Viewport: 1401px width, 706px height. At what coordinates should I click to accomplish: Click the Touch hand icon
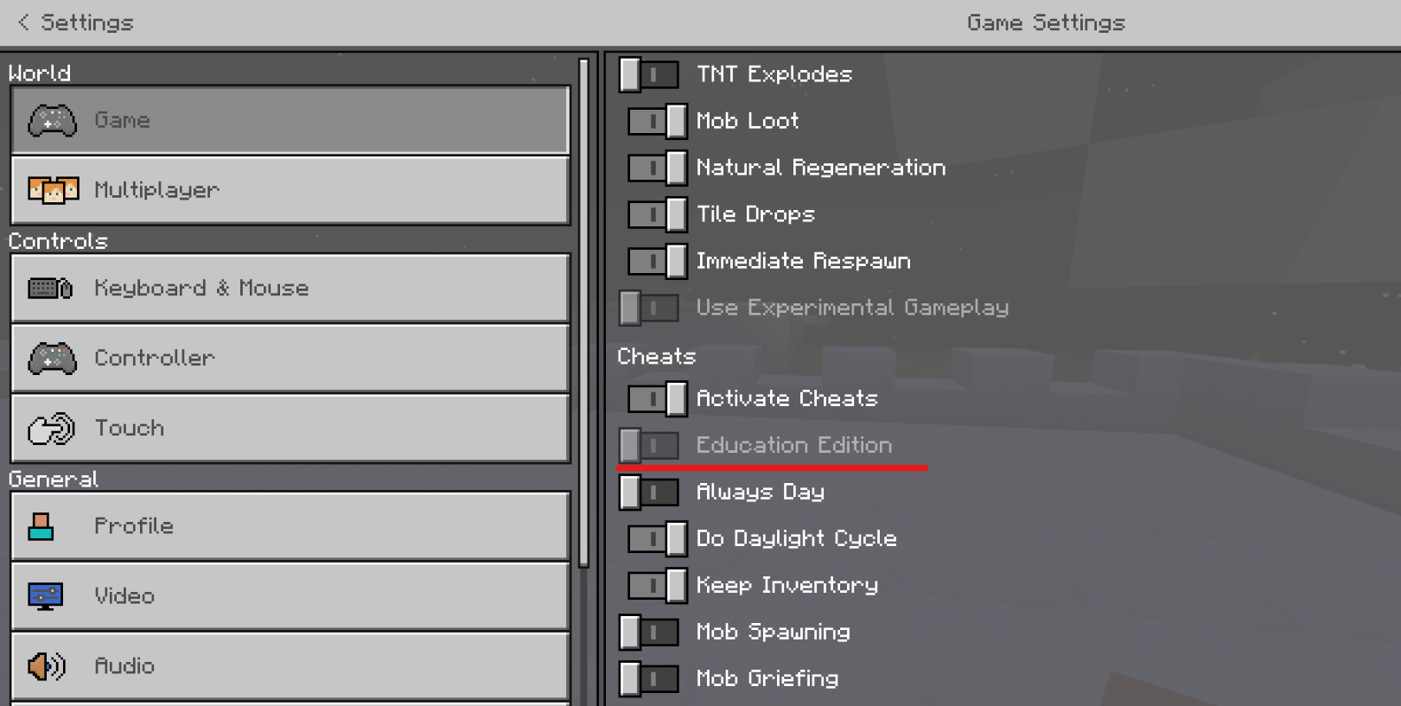click(51, 428)
